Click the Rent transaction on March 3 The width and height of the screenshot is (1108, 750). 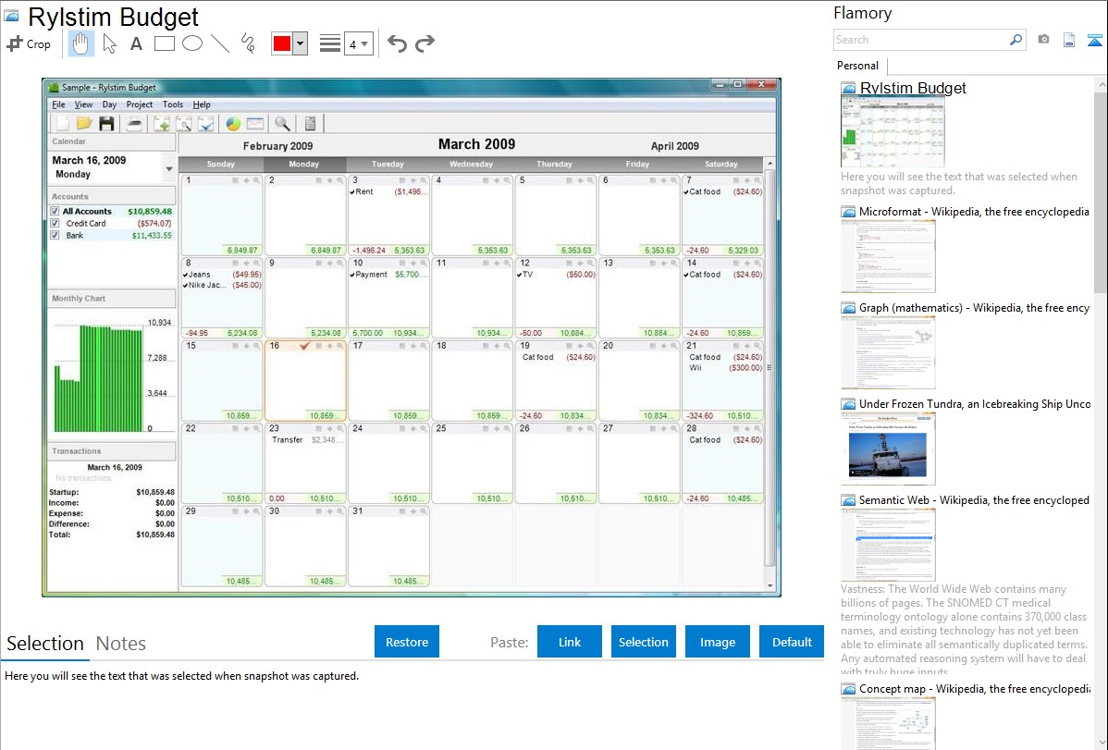click(388, 191)
